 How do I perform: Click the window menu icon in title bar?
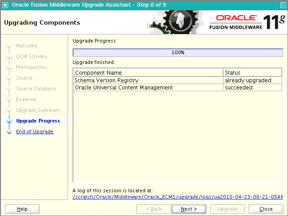coord(5,5)
